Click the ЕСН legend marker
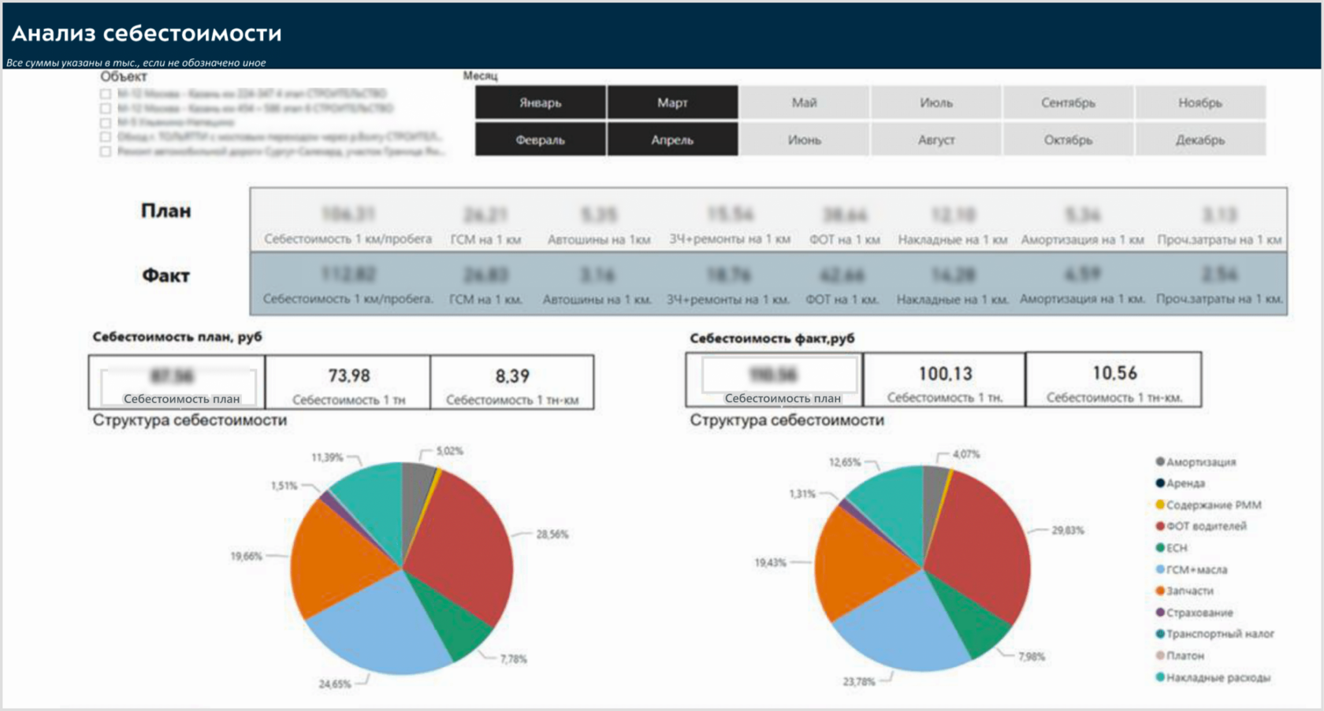The image size is (1324, 711). [x=1160, y=547]
